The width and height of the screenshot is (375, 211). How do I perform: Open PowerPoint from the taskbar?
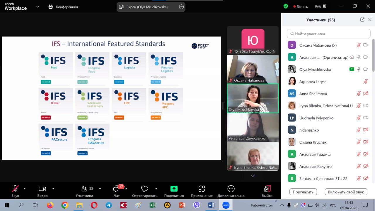coord(182,205)
